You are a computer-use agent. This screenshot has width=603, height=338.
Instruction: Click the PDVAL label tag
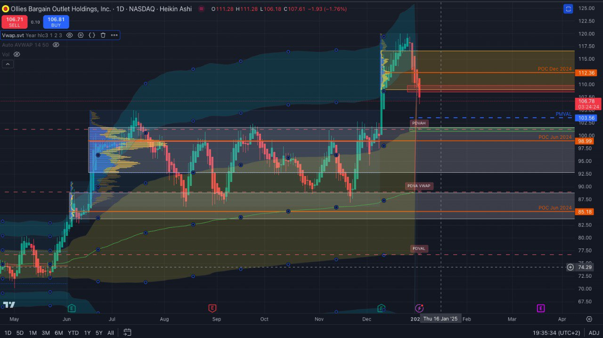pyautogui.click(x=419, y=249)
